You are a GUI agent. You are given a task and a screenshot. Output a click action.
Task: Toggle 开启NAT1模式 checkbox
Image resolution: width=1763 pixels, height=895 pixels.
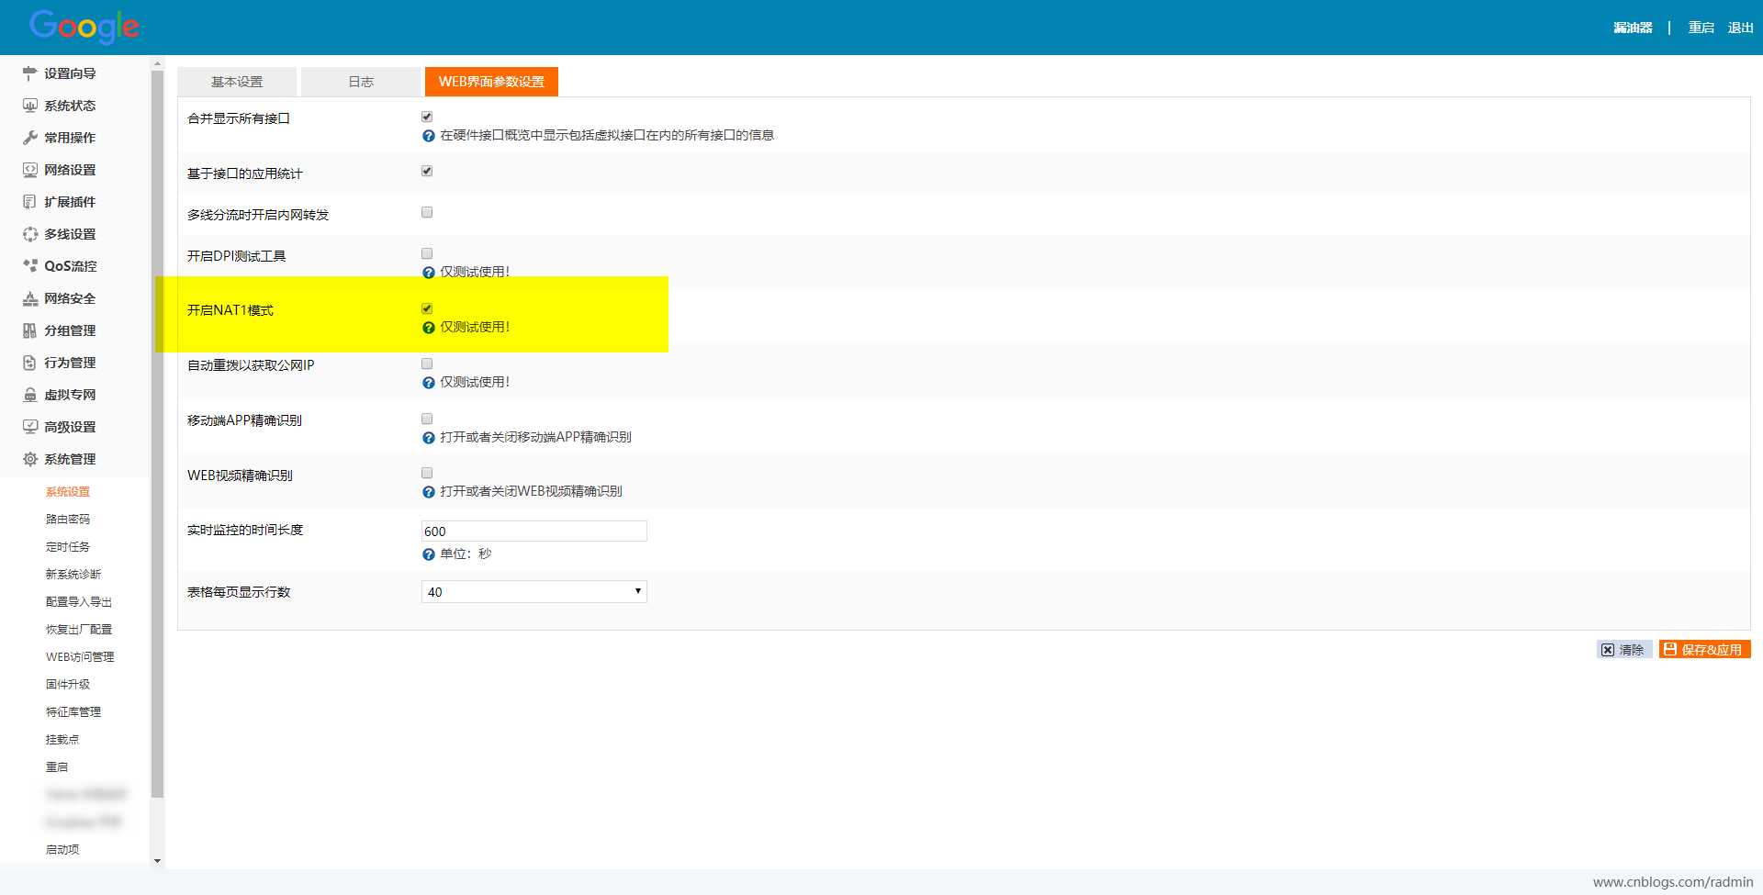pyautogui.click(x=427, y=308)
